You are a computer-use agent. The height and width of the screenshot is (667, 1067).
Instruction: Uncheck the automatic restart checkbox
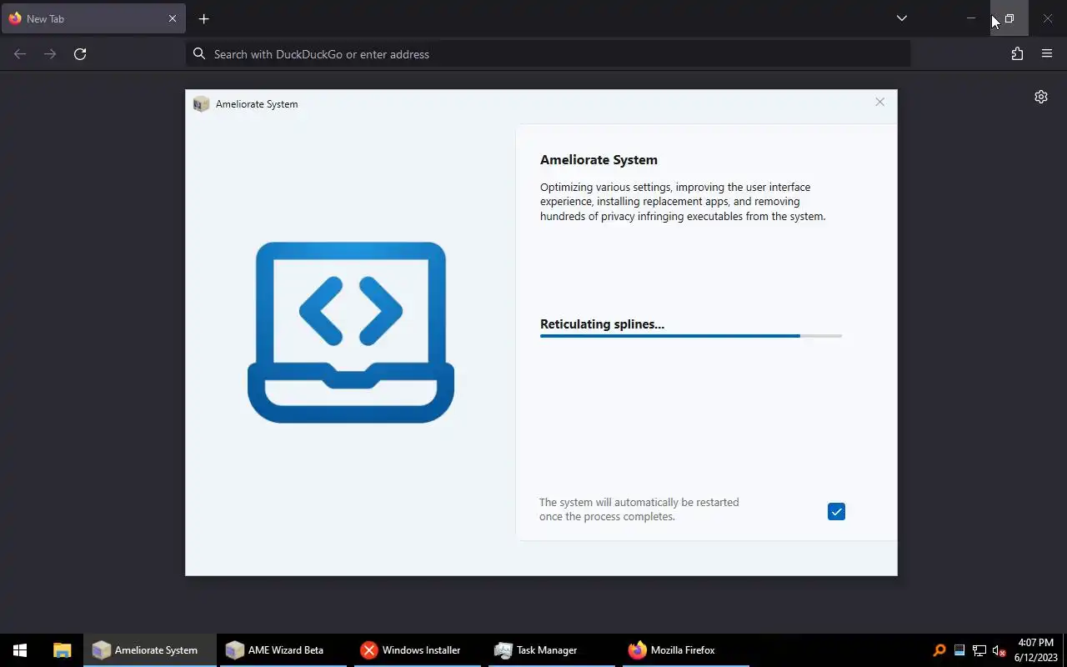(836, 512)
